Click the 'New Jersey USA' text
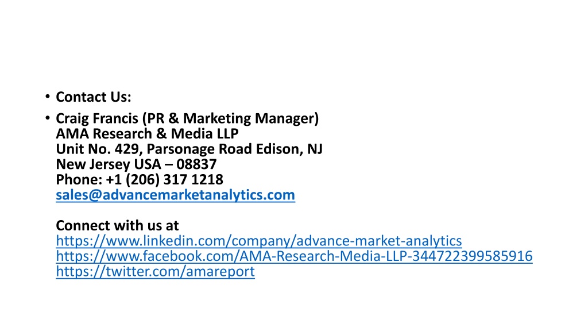The height and width of the screenshot is (331, 588). click(109, 164)
